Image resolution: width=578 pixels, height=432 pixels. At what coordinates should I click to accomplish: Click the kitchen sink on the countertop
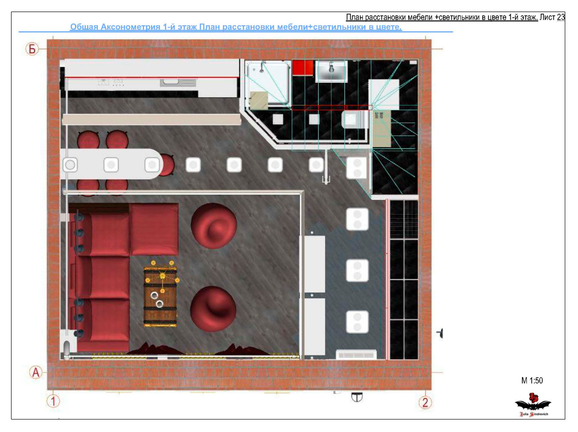pyautogui.click(x=178, y=83)
